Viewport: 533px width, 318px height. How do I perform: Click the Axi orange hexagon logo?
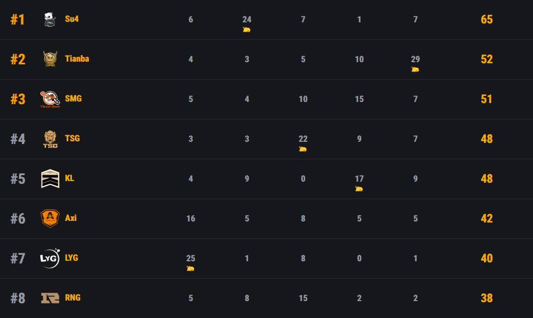[x=50, y=218]
